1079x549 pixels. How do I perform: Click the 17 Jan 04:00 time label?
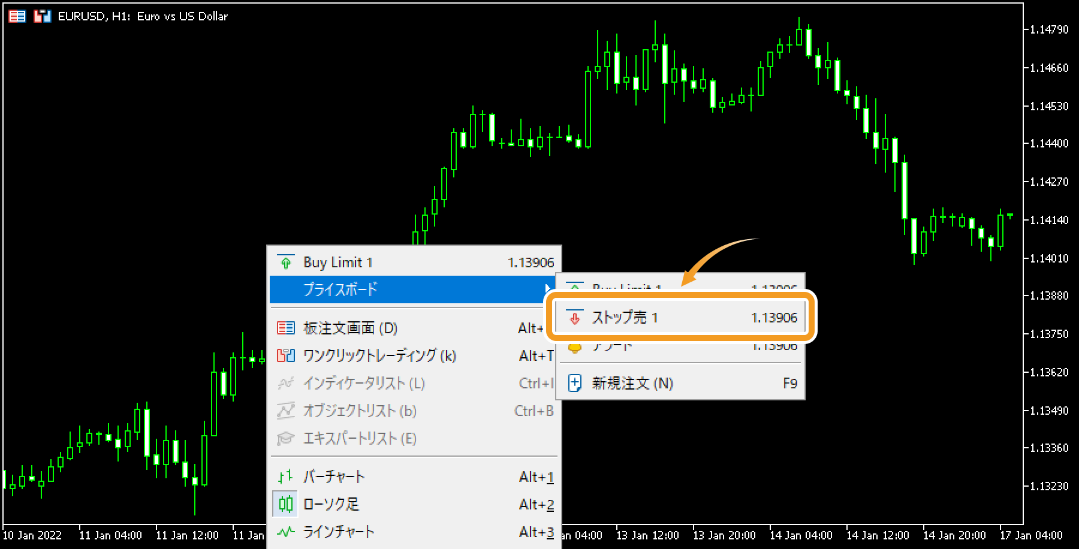[1032, 535]
